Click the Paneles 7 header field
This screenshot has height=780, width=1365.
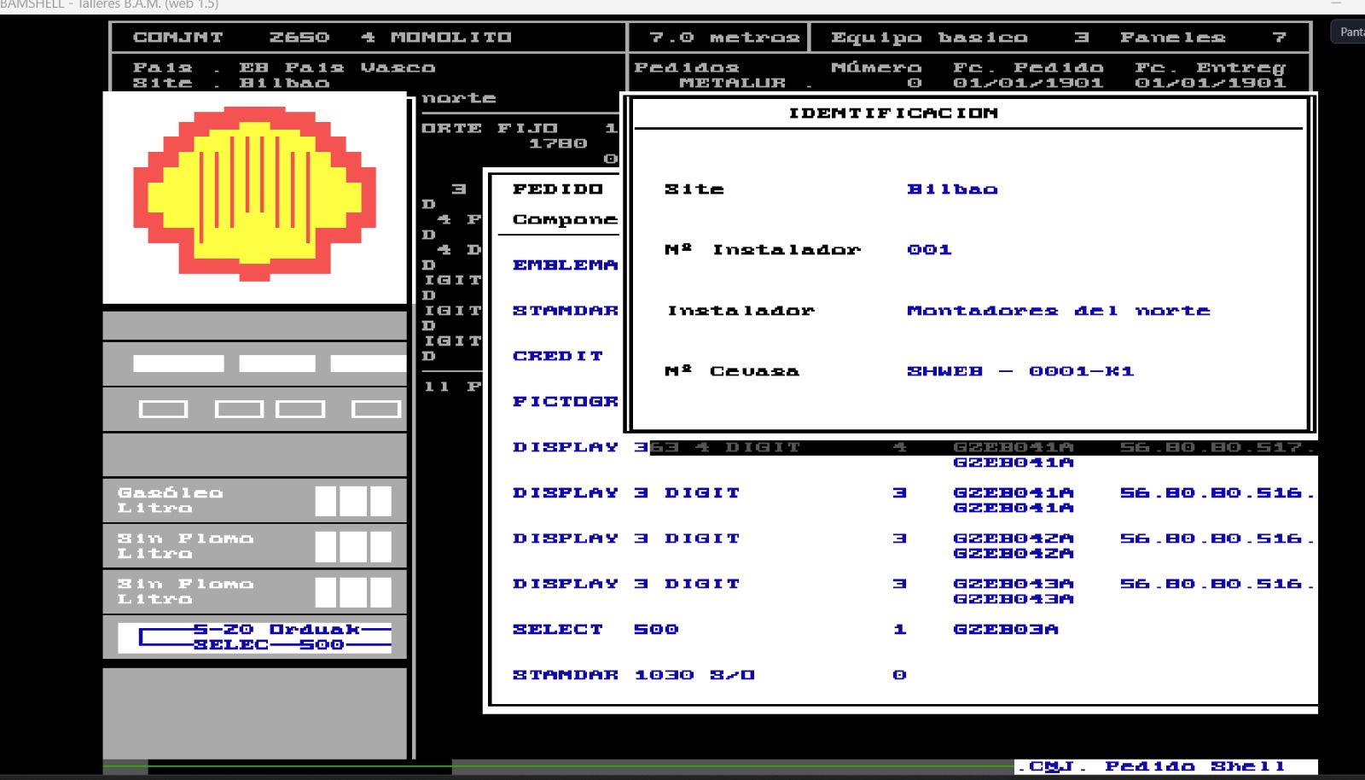click(x=1202, y=38)
